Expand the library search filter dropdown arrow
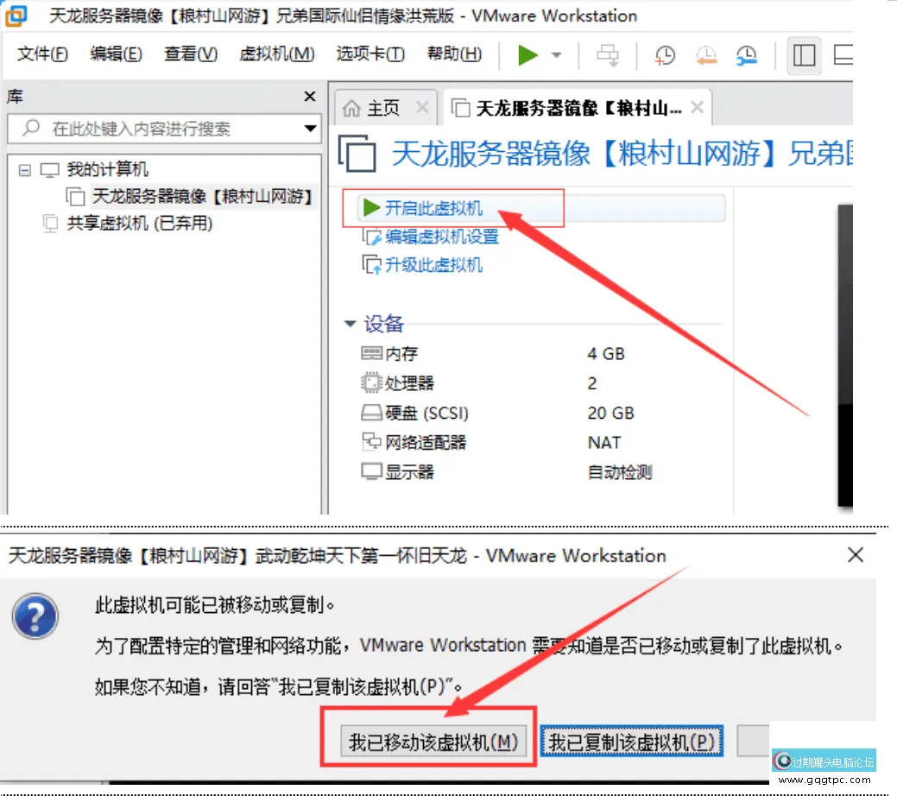Screen dimensions: 897x796 [311, 130]
